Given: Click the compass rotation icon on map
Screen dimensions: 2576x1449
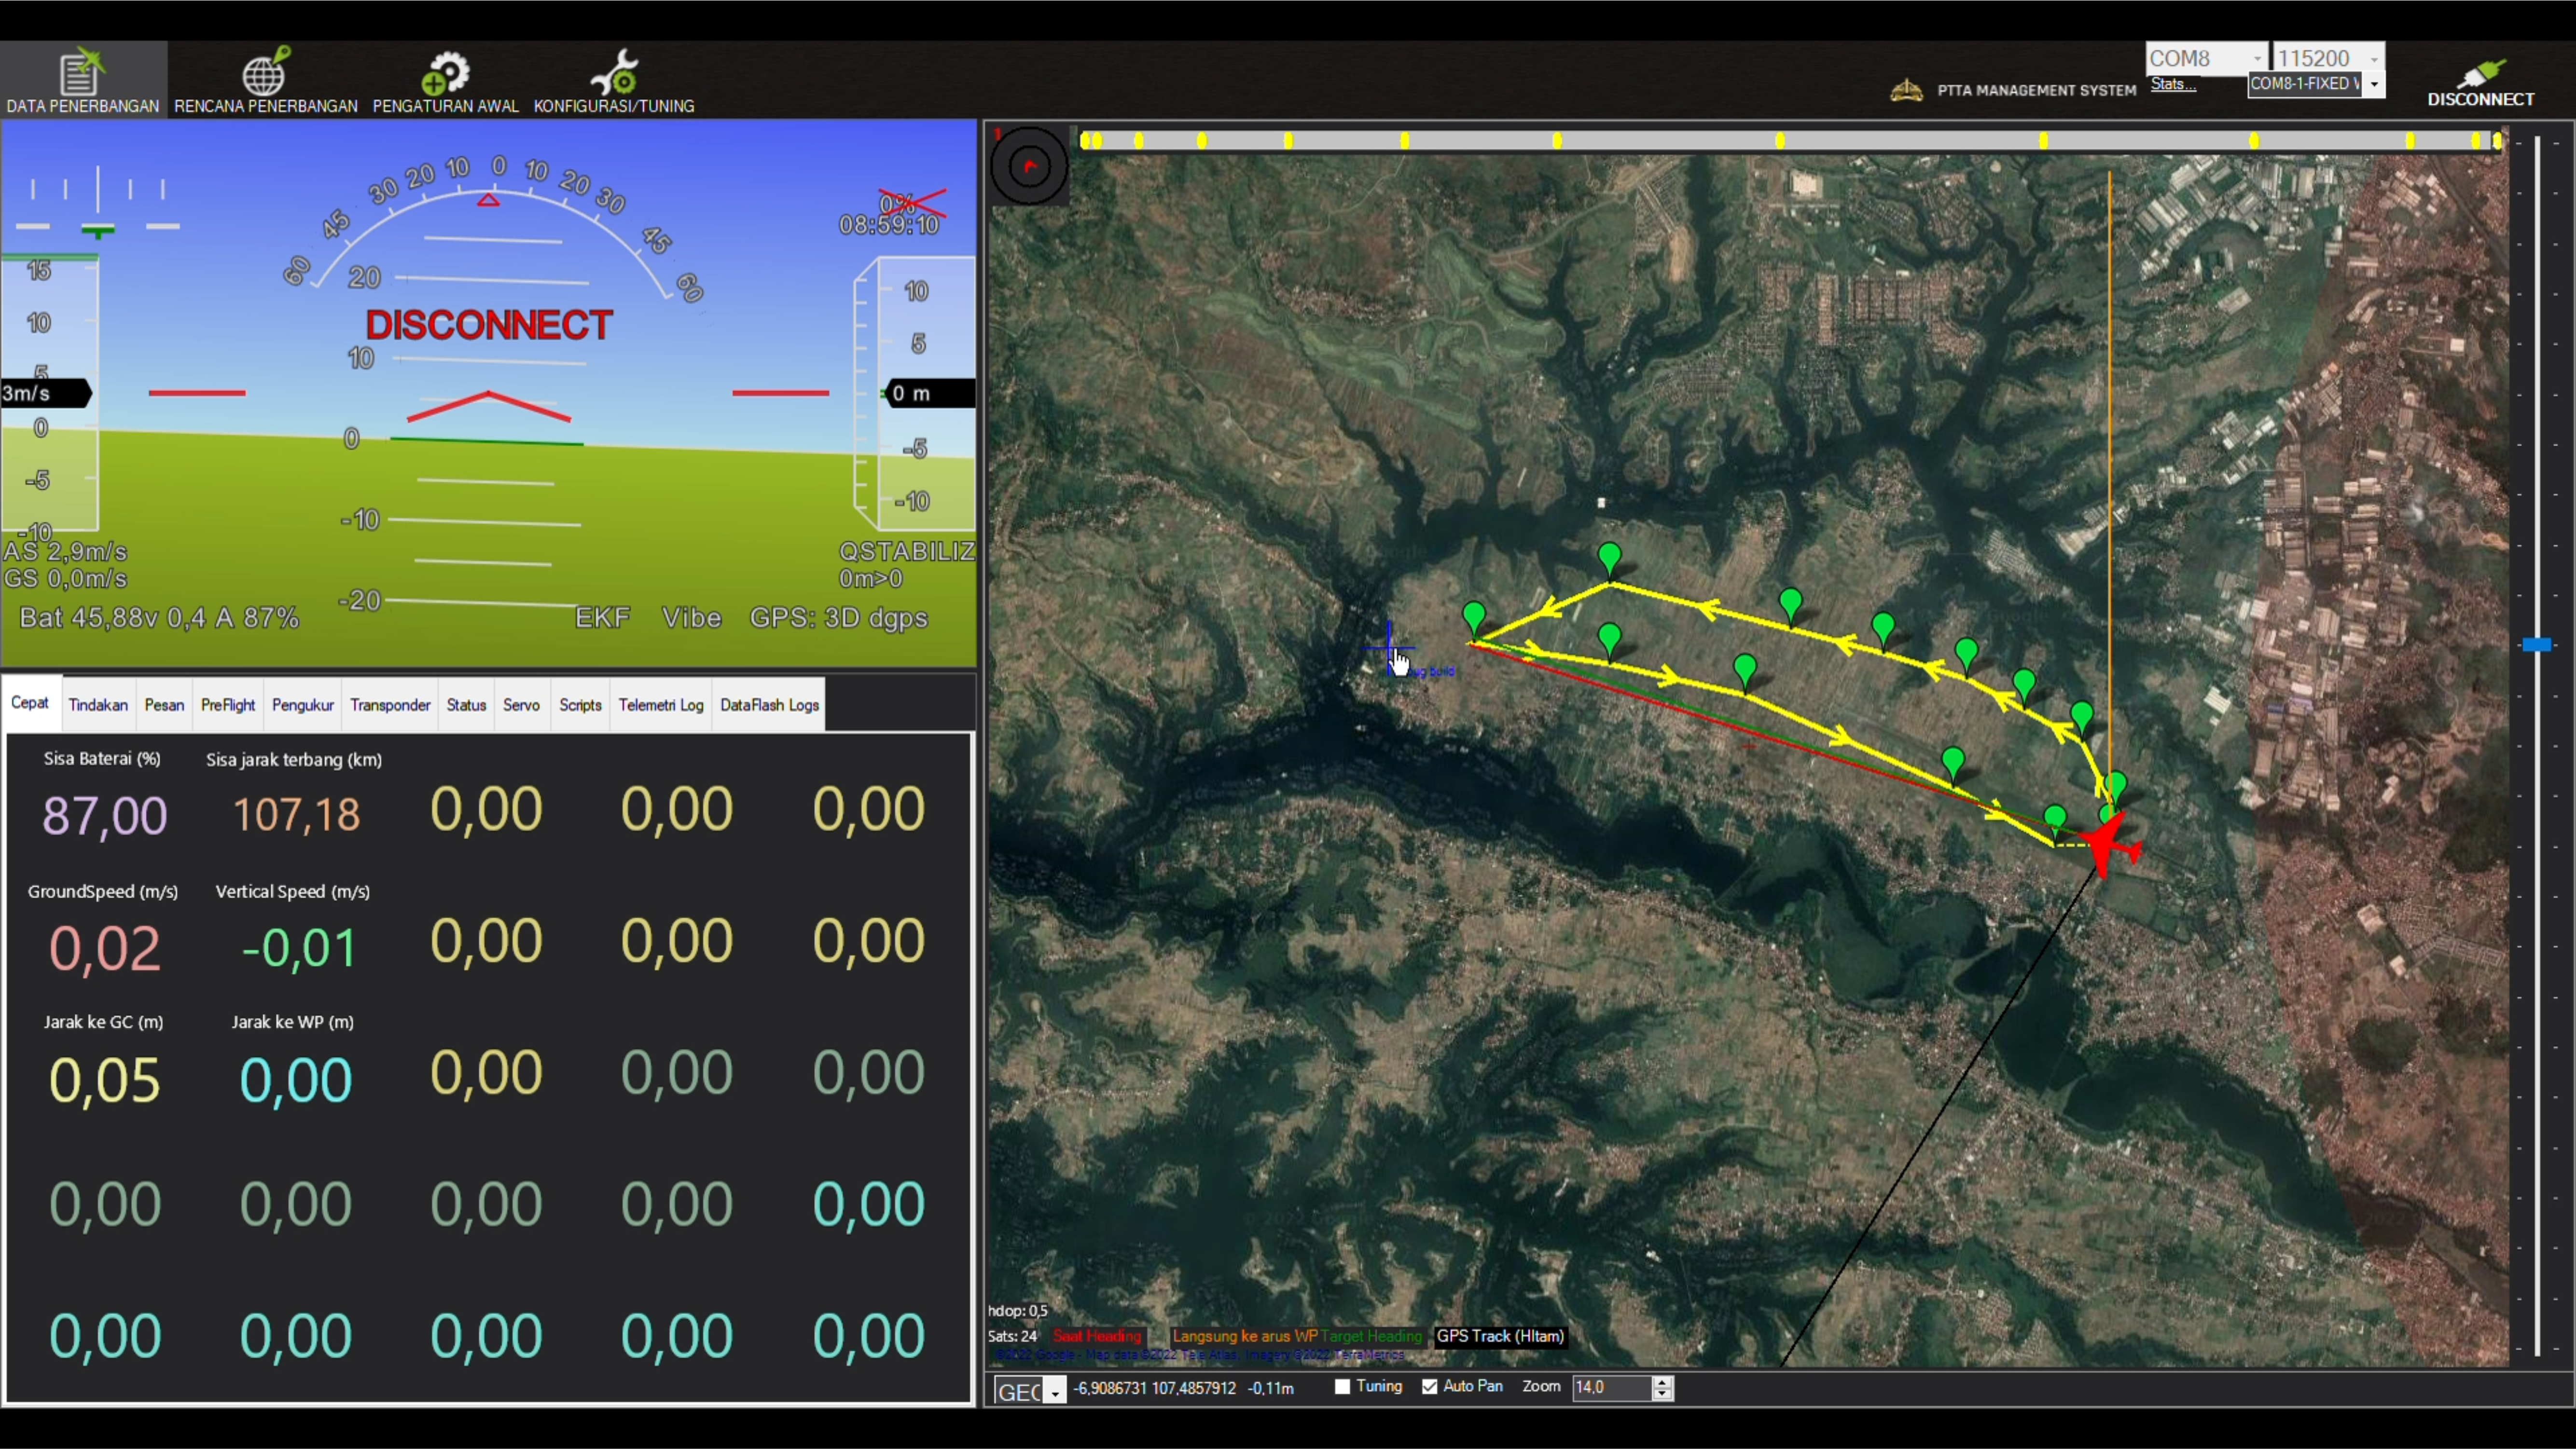Looking at the screenshot, I should click(1029, 166).
